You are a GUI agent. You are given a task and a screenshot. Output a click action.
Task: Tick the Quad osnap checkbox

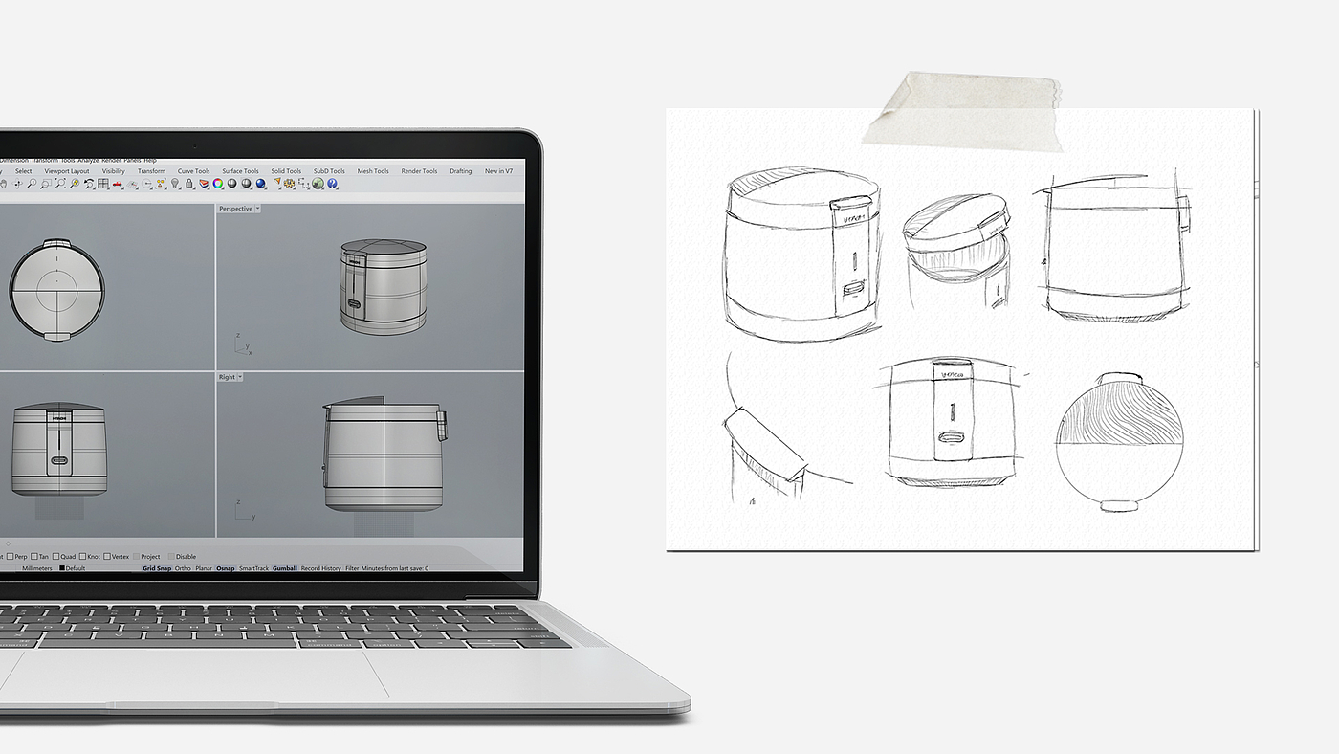click(55, 557)
